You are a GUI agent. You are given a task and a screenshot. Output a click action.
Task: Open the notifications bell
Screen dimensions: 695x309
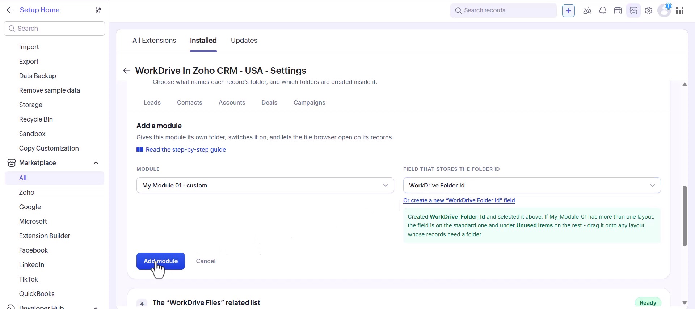pos(603,10)
